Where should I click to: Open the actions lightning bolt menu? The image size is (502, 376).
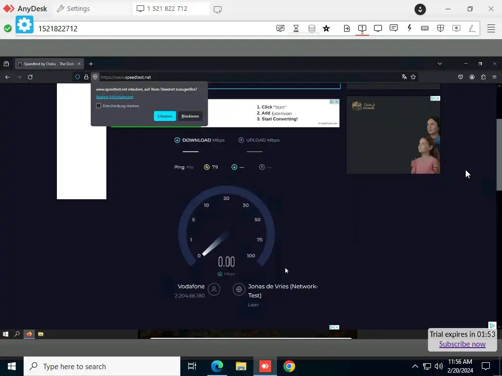click(409, 28)
